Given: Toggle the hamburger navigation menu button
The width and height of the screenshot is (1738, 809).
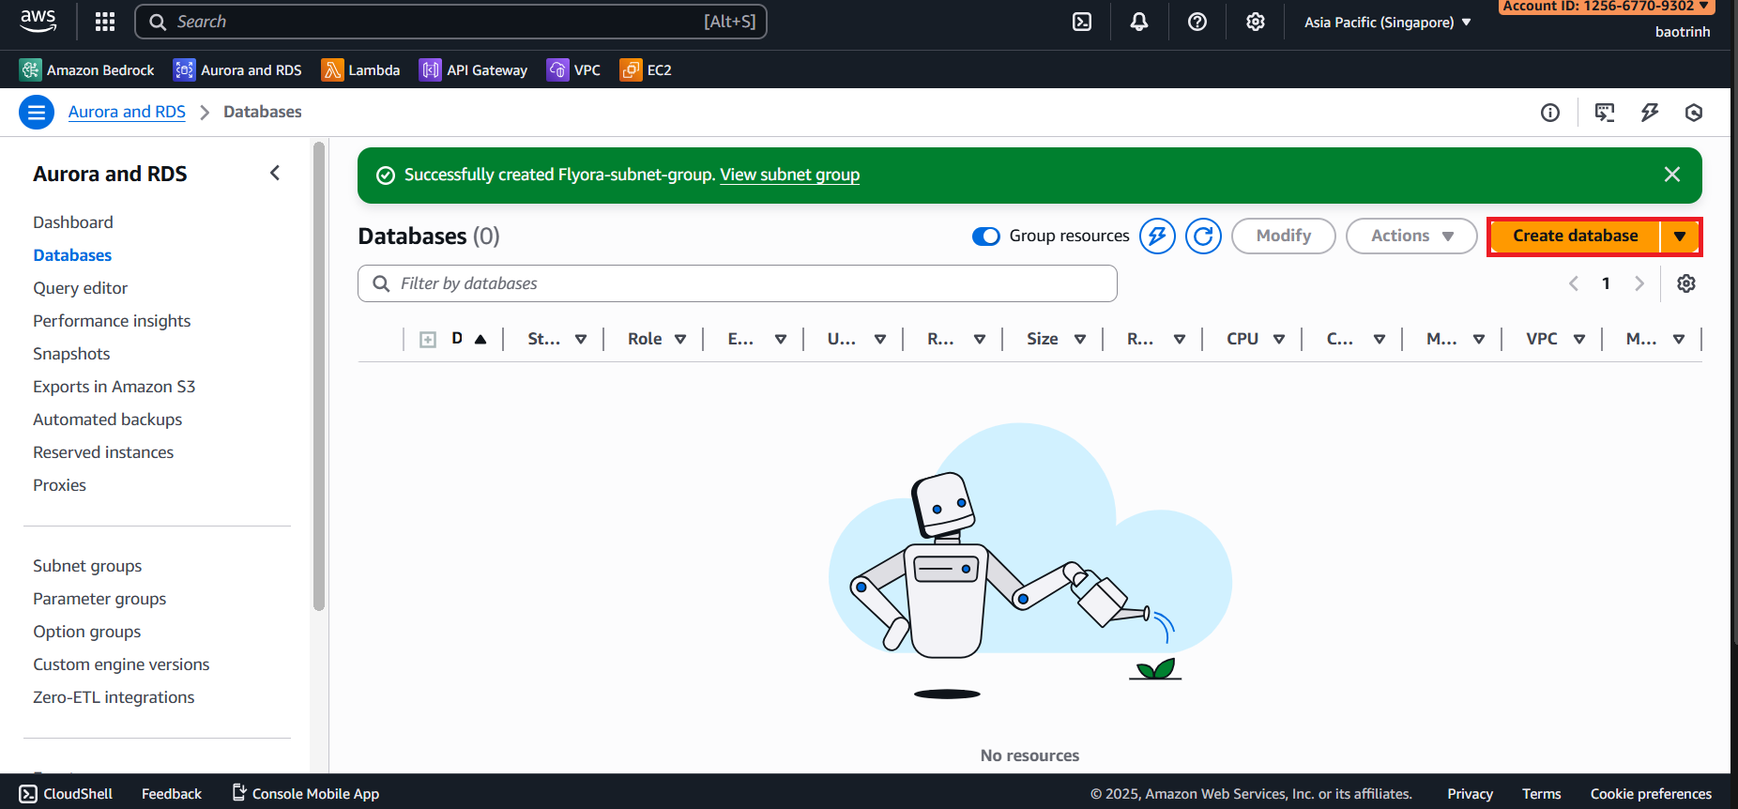Looking at the screenshot, I should click(x=37, y=113).
